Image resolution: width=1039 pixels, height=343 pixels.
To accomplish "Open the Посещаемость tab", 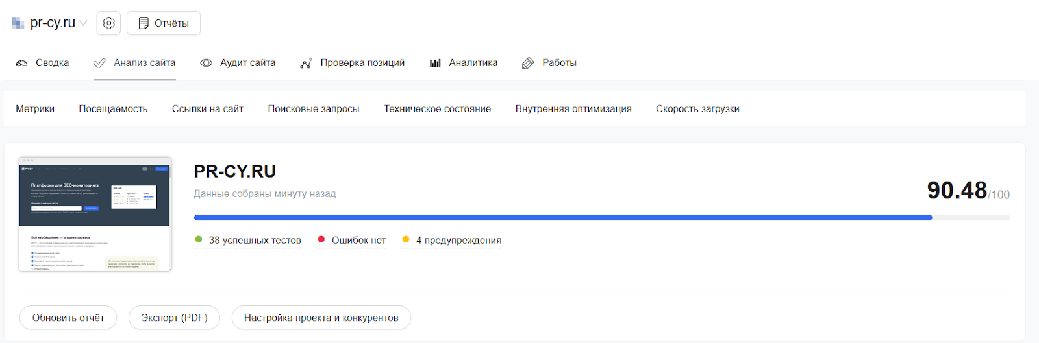I will click(113, 109).
